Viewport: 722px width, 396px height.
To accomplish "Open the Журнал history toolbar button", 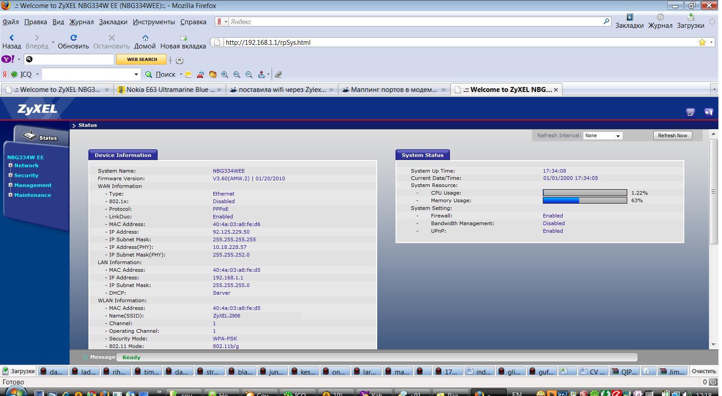I will coord(660,21).
